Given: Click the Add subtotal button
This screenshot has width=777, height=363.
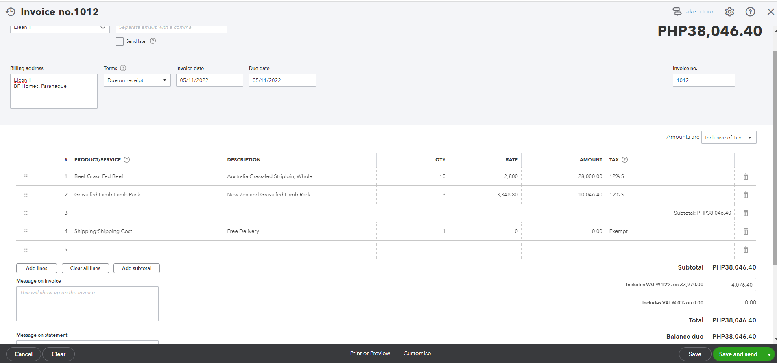Looking at the screenshot, I should (137, 268).
